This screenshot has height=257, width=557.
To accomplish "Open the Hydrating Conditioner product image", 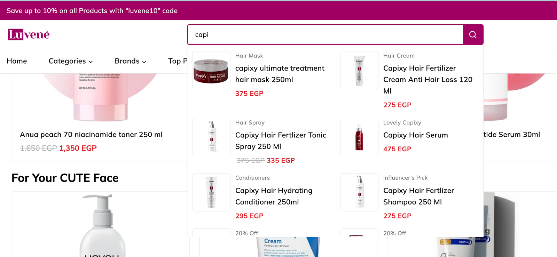I will pyautogui.click(x=211, y=192).
